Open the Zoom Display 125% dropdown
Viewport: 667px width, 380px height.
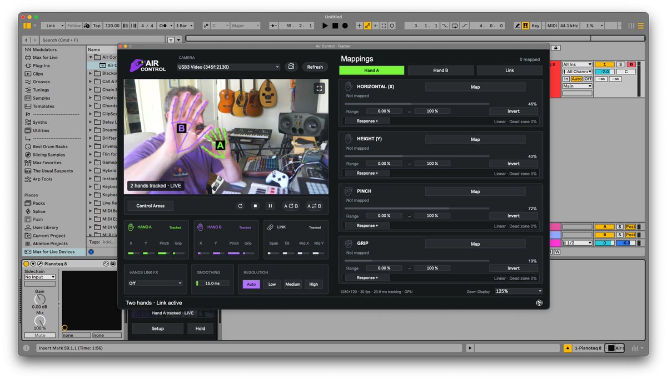coord(518,291)
